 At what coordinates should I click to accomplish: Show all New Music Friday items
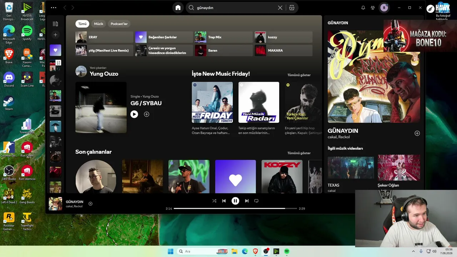click(x=299, y=75)
